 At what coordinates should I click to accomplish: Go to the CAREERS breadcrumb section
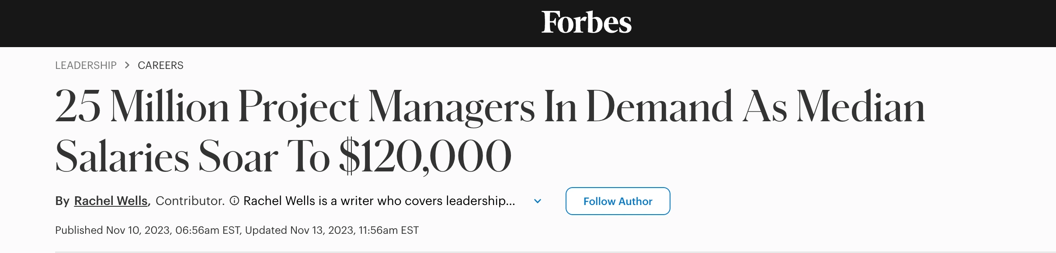[160, 65]
